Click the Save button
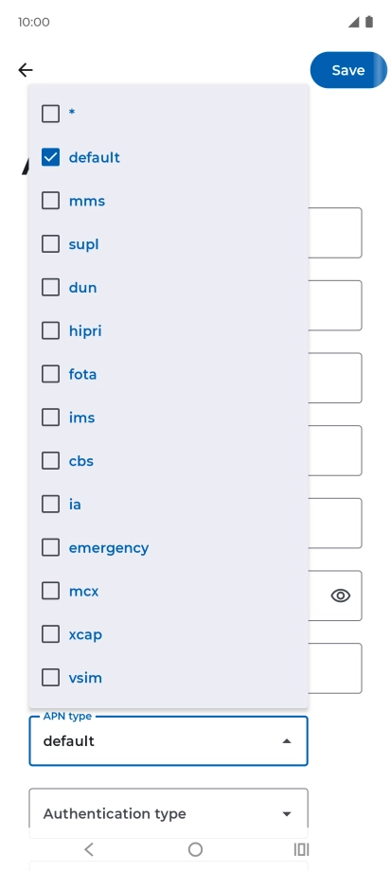Screen dimensions: 391x871 pos(348,70)
